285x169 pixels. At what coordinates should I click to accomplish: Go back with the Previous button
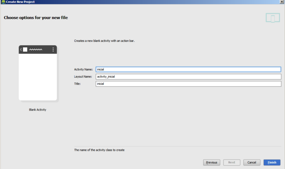pos(212,162)
